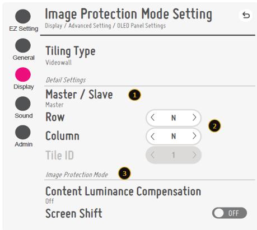The width and height of the screenshot is (257, 230).
Task: Click the back arrow icon
Action: click(x=246, y=15)
